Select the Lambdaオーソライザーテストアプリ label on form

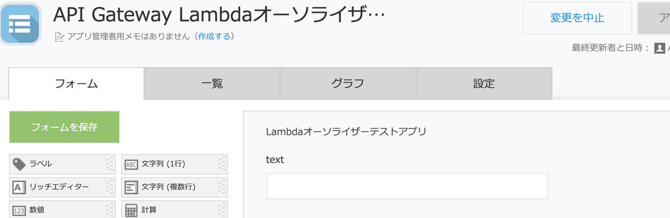point(346,132)
